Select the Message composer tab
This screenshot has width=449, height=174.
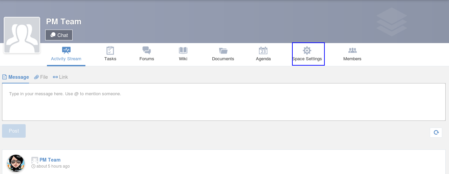pyautogui.click(x=16, y=77)
